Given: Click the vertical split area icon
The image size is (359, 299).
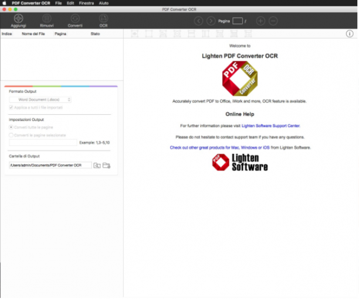Looking at the screenshot, I should coord(205,34).
